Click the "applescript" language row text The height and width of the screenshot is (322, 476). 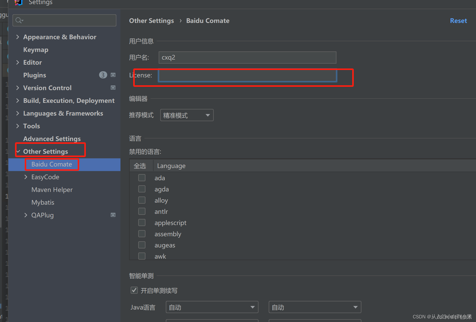click(x=170, y=223)
